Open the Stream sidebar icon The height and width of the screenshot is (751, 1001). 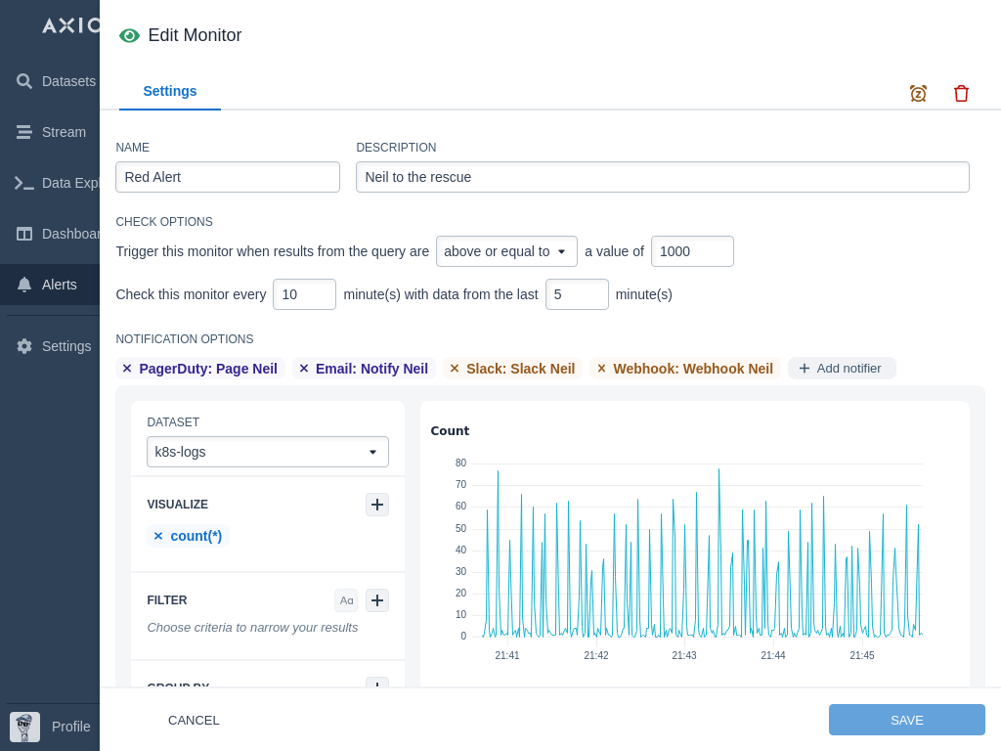pyautogui.click(x=24, y=132)
